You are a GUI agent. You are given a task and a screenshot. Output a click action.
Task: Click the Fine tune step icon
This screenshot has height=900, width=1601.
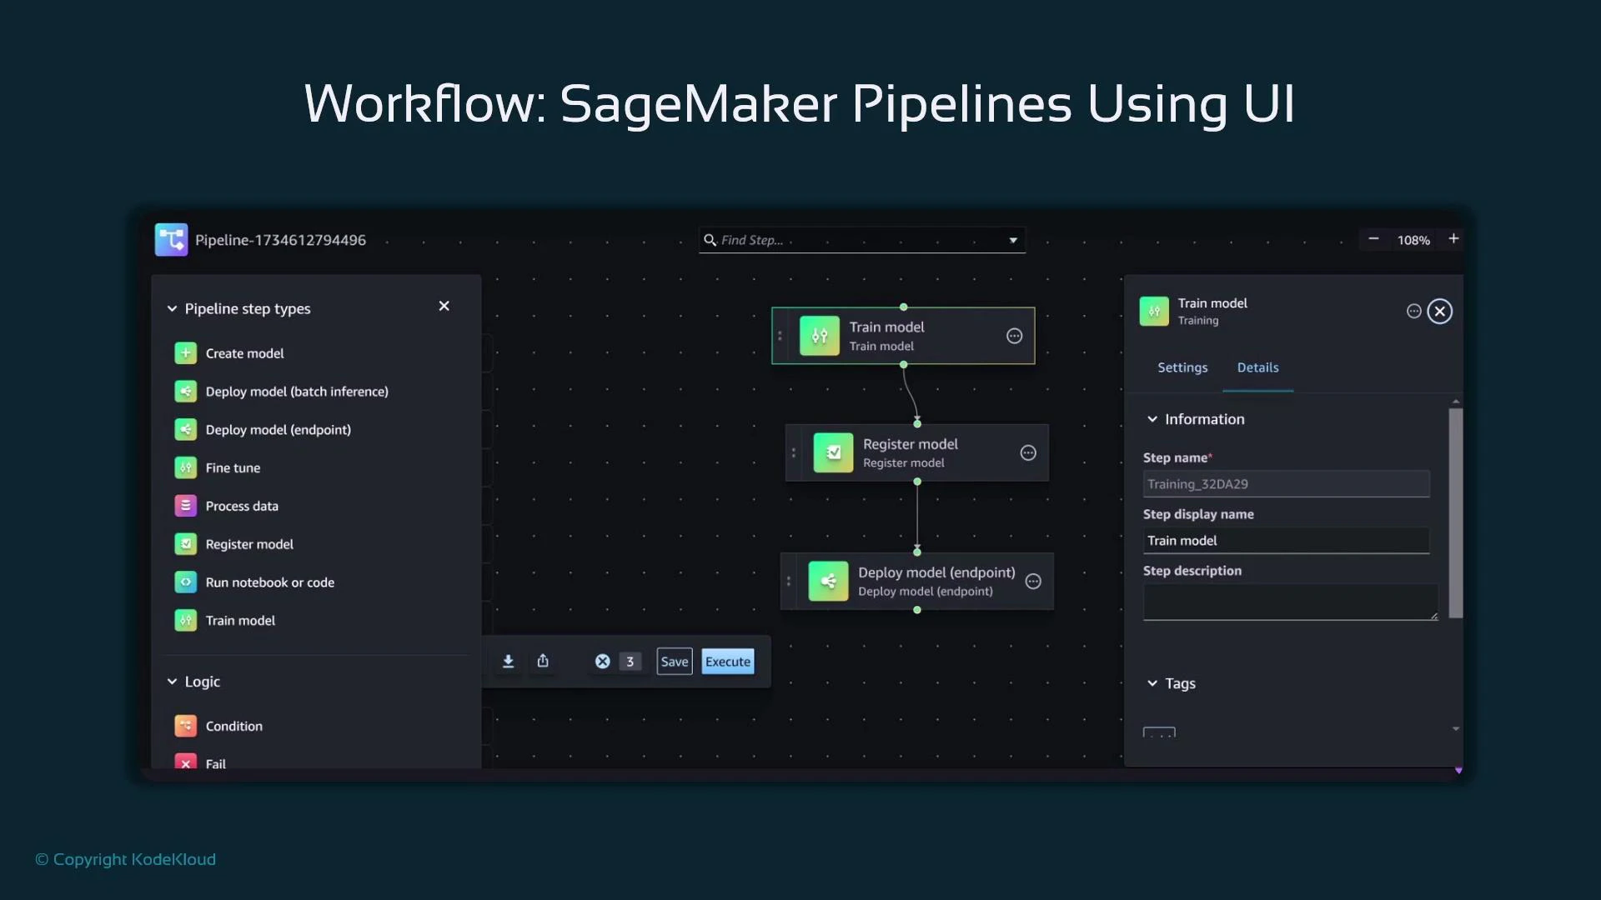tap(185, 467)
